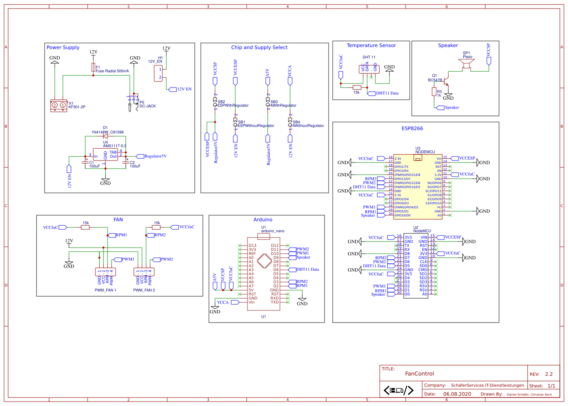The image size is (568, 406).
Task: Select the F1 fuse symbol
Action: (x=93, y=67)
